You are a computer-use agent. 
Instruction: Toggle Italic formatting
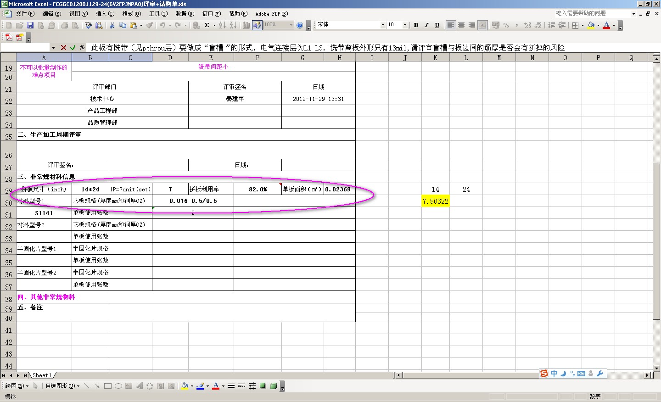426,25
